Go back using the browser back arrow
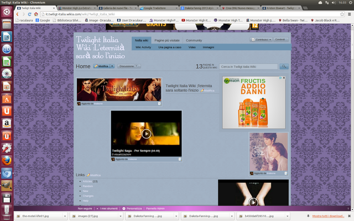The height and width of the screenshot is (221, 354). pos(17,14)
